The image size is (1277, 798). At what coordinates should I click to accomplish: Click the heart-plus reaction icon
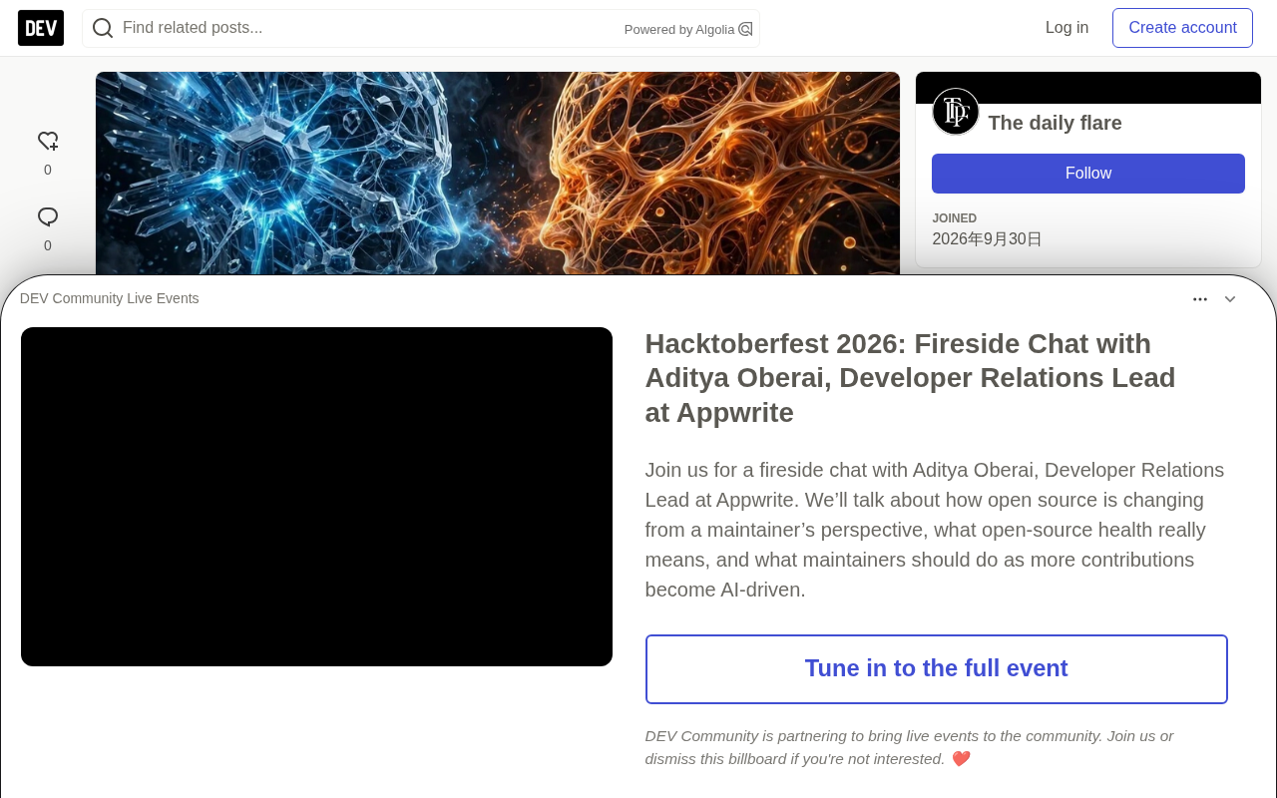[x=48, y=142]
